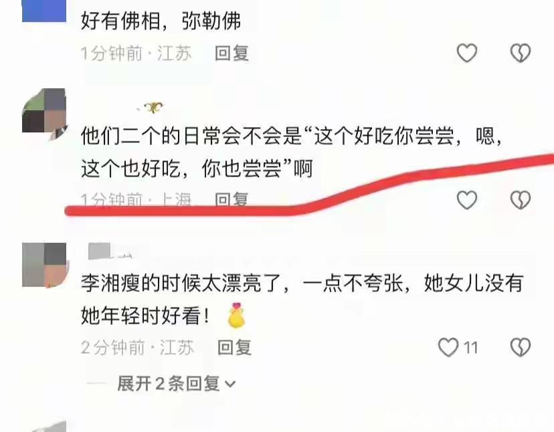Image resolution: width=554 pixels, height=432 pixels.
Task: Like the 李湘瘦的时候 comment with 11 likes
Action: coord(448,347)
